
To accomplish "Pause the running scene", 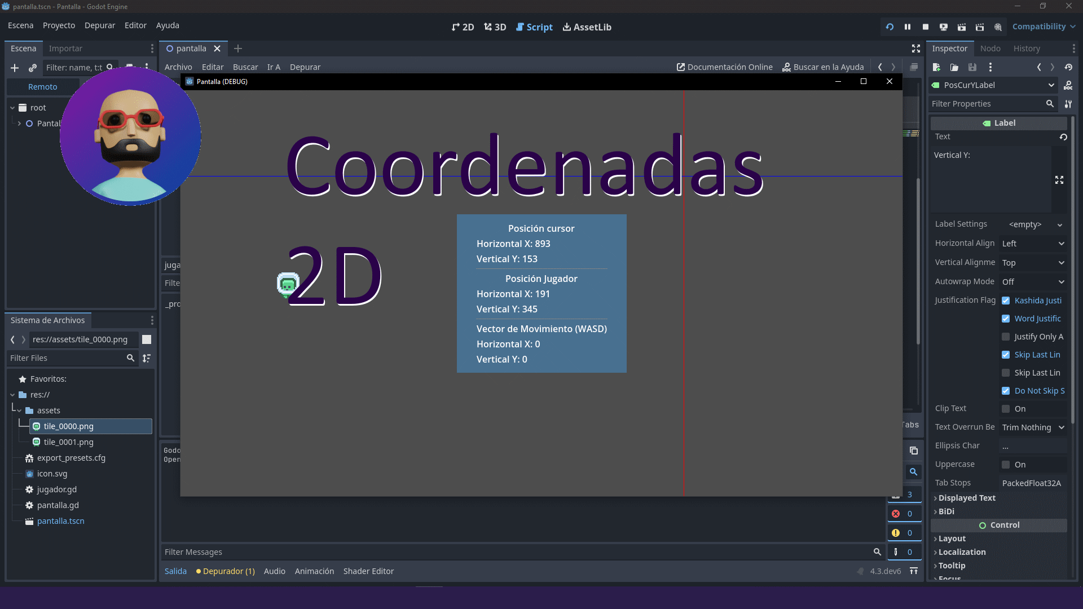I will (908, 27).
